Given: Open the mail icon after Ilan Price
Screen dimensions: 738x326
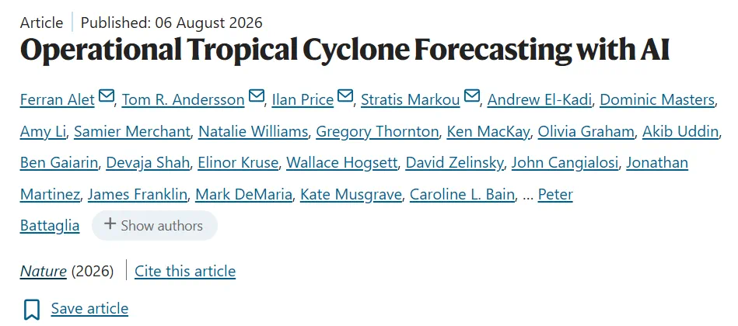Looking at the screenshot, I should (x=345, y=96).
